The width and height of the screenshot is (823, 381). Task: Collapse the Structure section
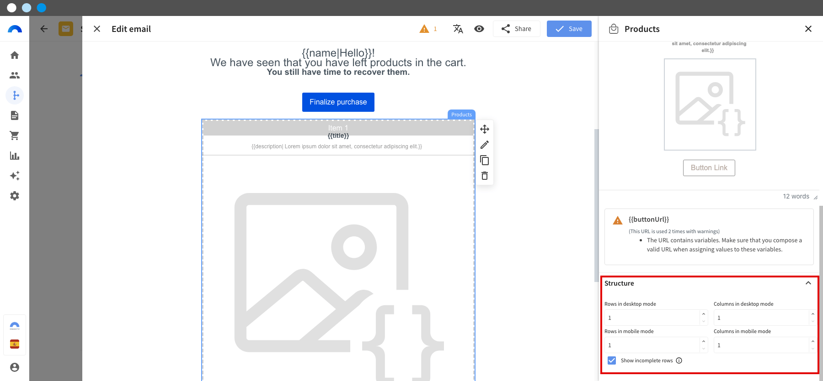[x=808, y=283]
